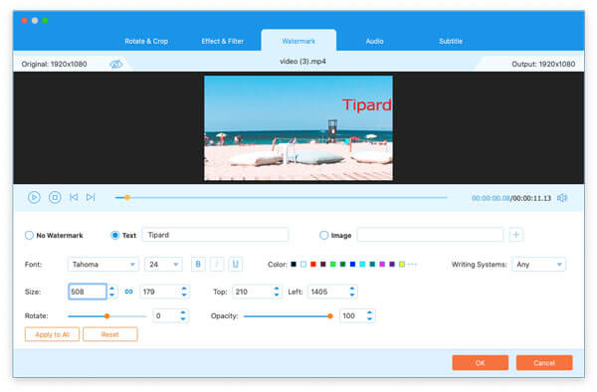Click the Play button in playback controls
This screenshot has height=392, width=597.
tap(34, 197)
